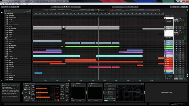Select the long green clip

(x=92, y=47)
